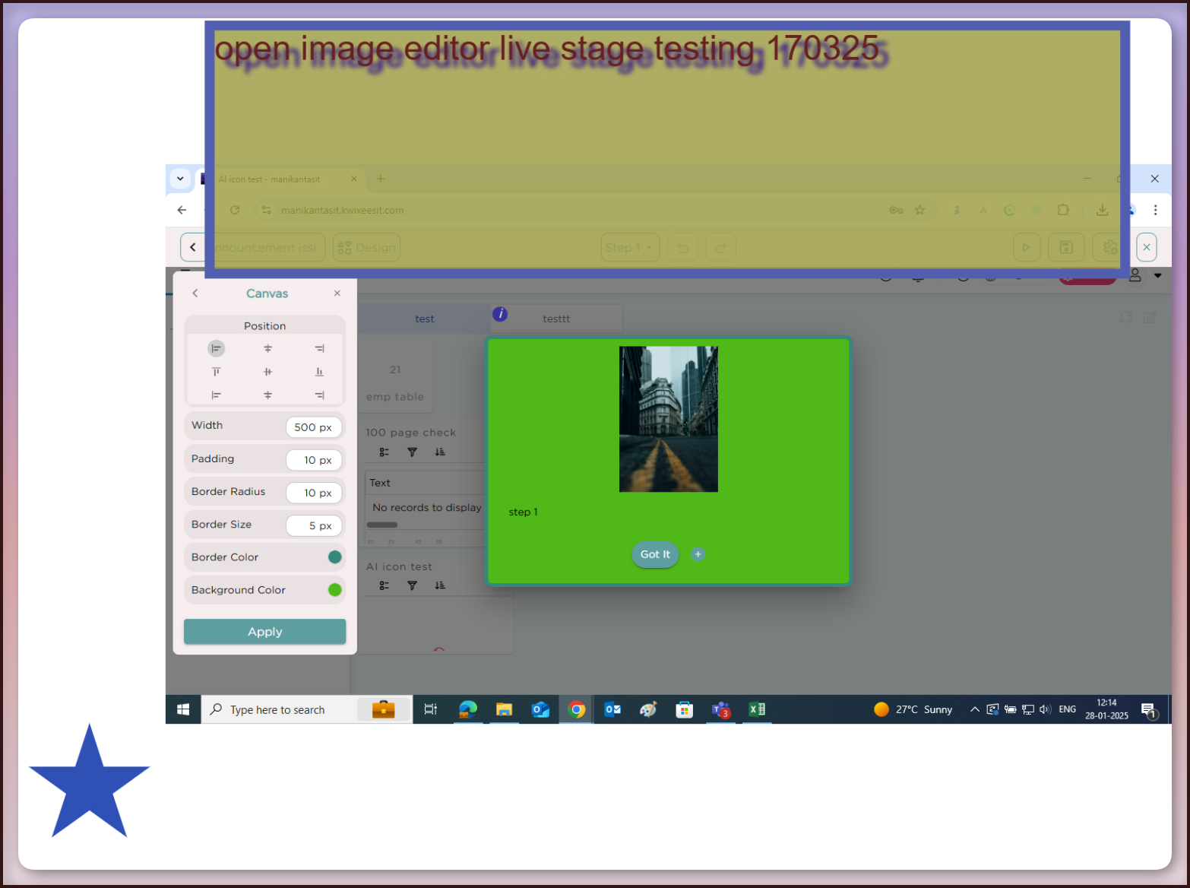The image size is (1190, 888).
Task: Open Microsoft Teams from taskbar
Action: coord(720,709)
